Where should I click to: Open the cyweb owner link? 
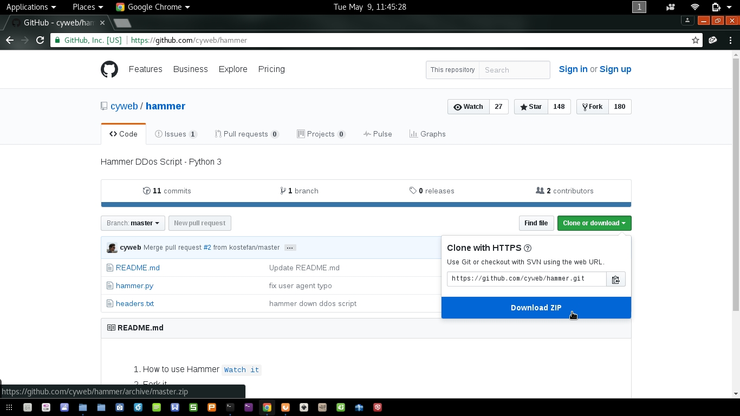124,106
